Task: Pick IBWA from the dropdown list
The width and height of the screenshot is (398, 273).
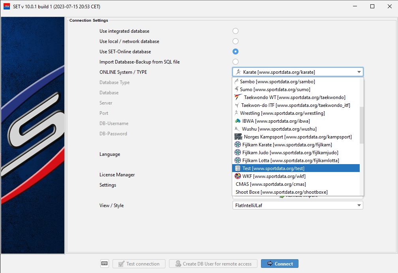Action: tap(296, 121)
